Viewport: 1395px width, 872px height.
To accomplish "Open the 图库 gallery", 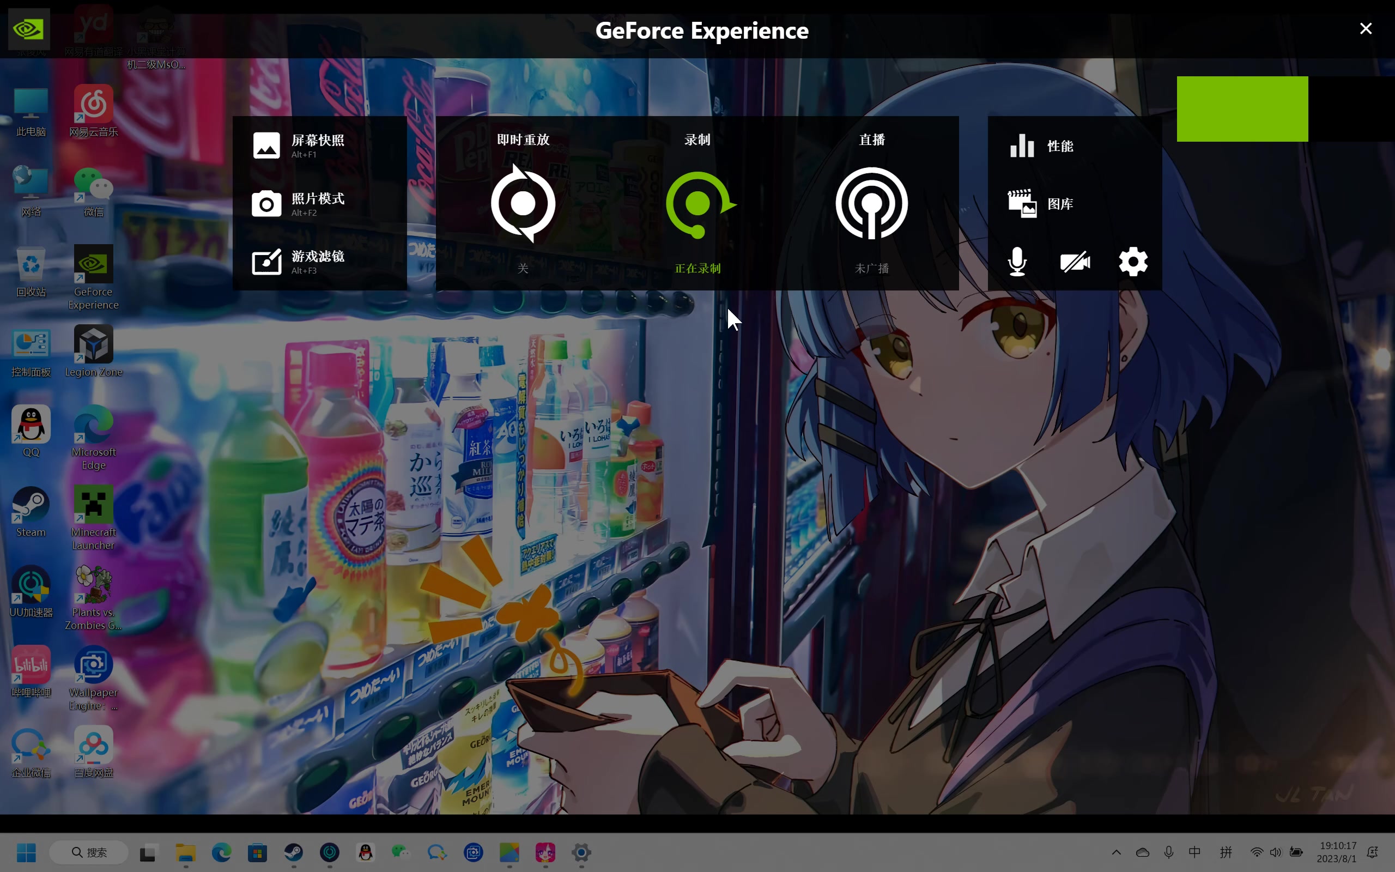I will [1041, 204].
